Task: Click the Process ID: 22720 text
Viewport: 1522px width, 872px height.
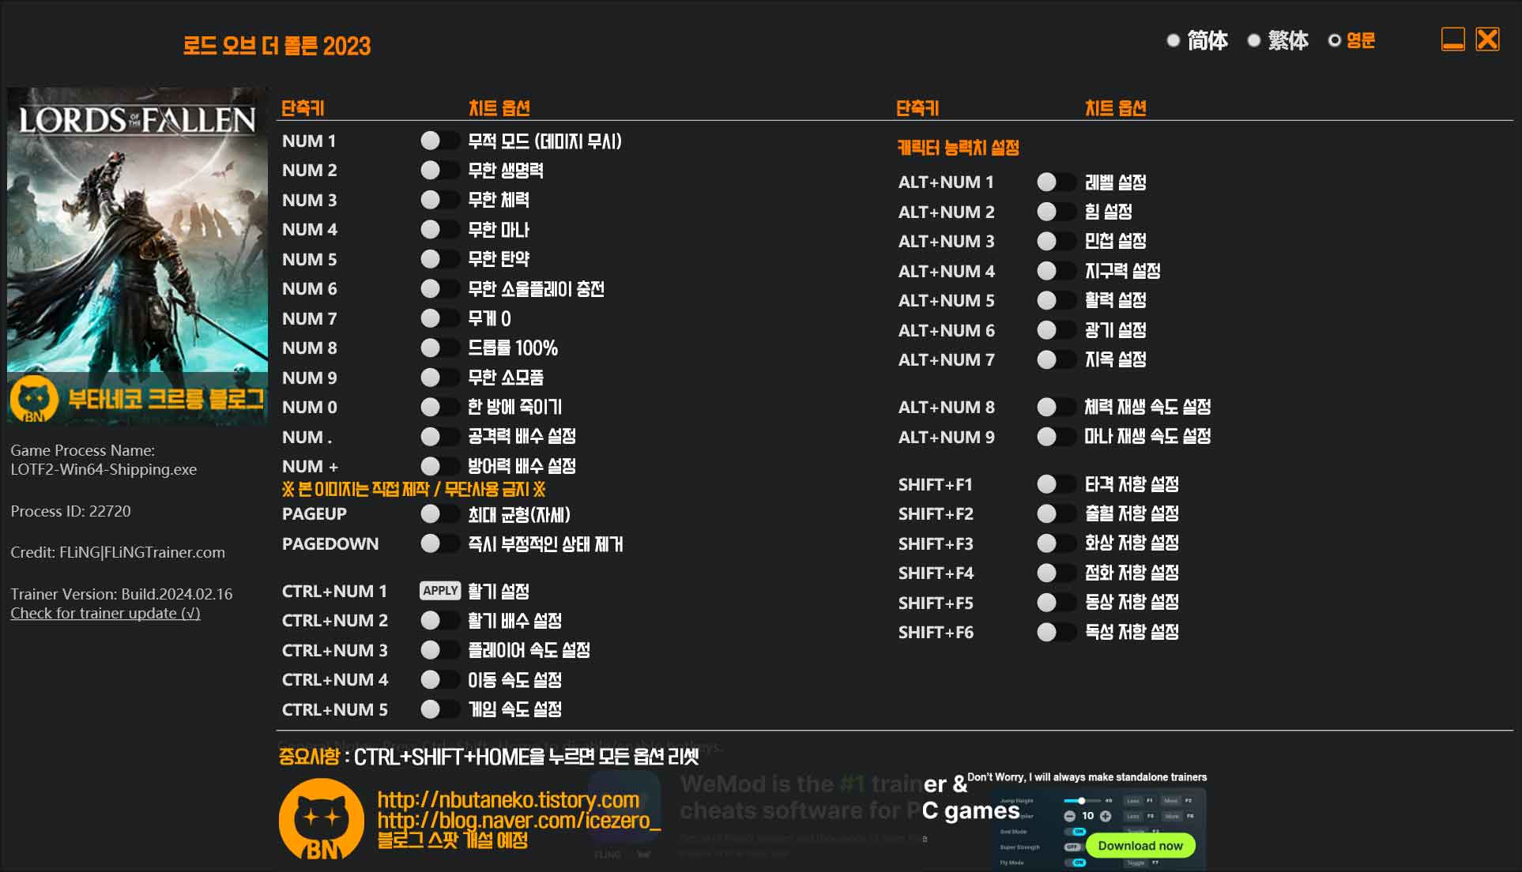Action: coord(70,511)
